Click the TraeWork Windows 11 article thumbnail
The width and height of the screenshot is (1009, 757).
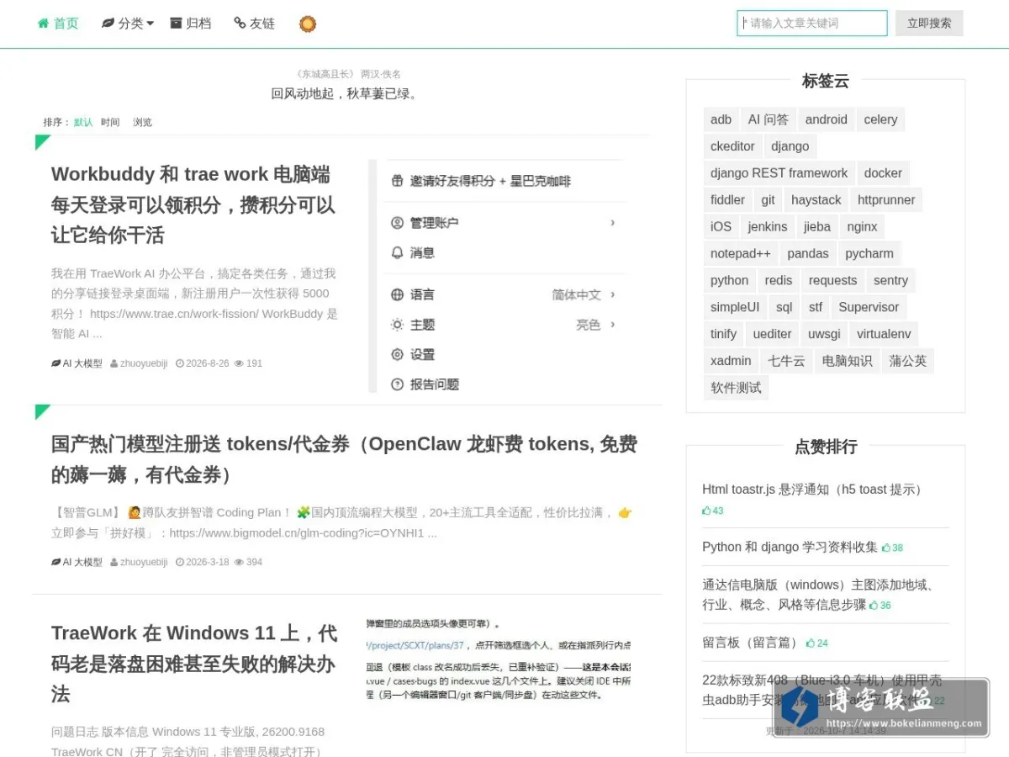[x=499, y=661]
